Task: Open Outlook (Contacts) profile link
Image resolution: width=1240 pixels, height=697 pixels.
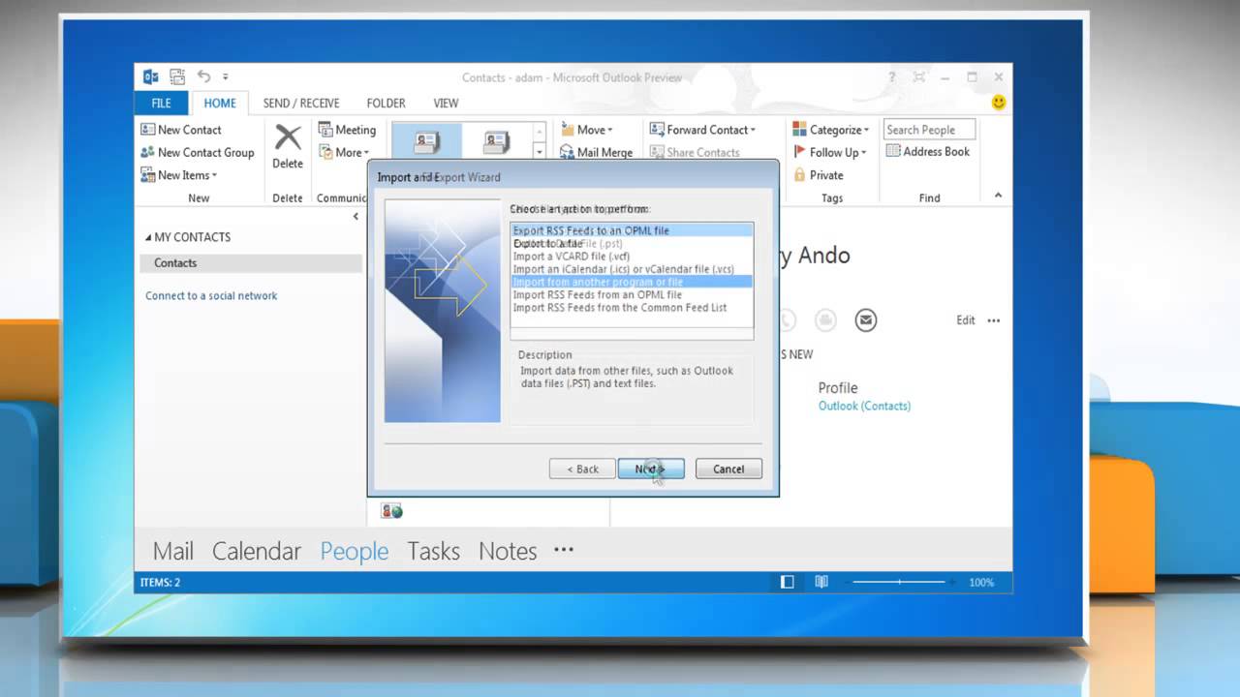Action: (x=864, y=406)
